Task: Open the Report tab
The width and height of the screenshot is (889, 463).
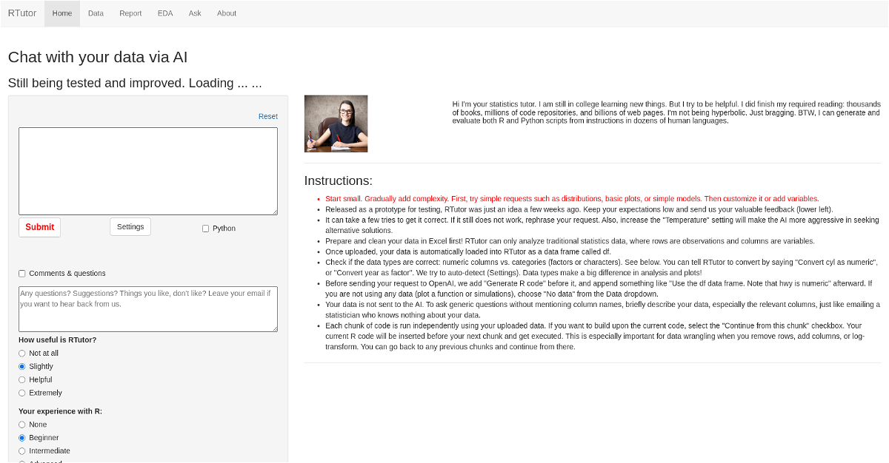Action: (x=130, y=13)
